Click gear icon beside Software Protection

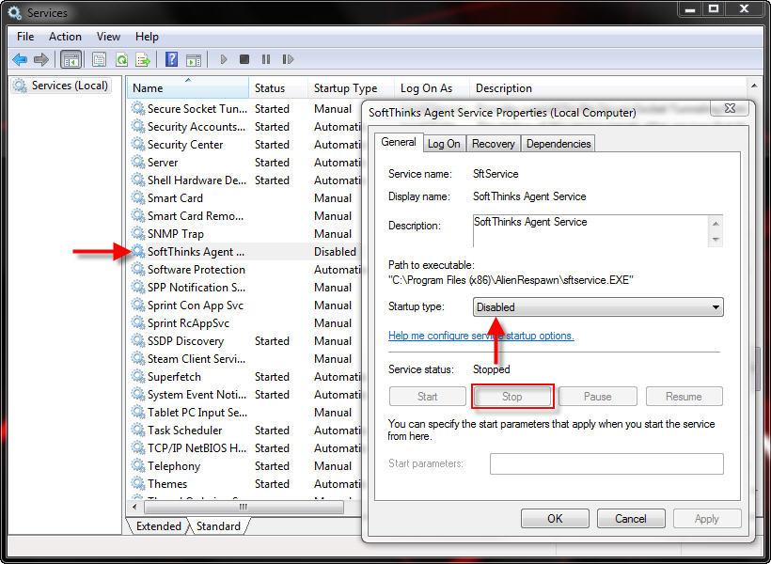click(137, 269)
